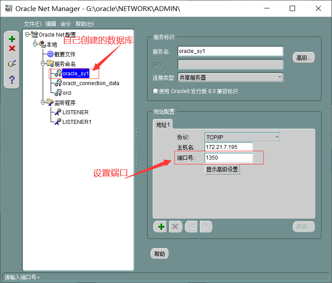This screenshot has height=283, width=332.
Task: Click the LISTENER1 microphone icon
Action: 58,122
